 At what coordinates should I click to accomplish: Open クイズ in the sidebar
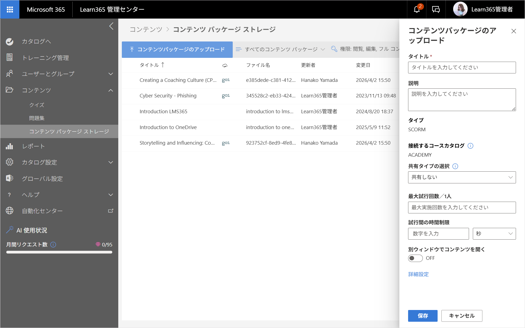click(x=37, y=105)
